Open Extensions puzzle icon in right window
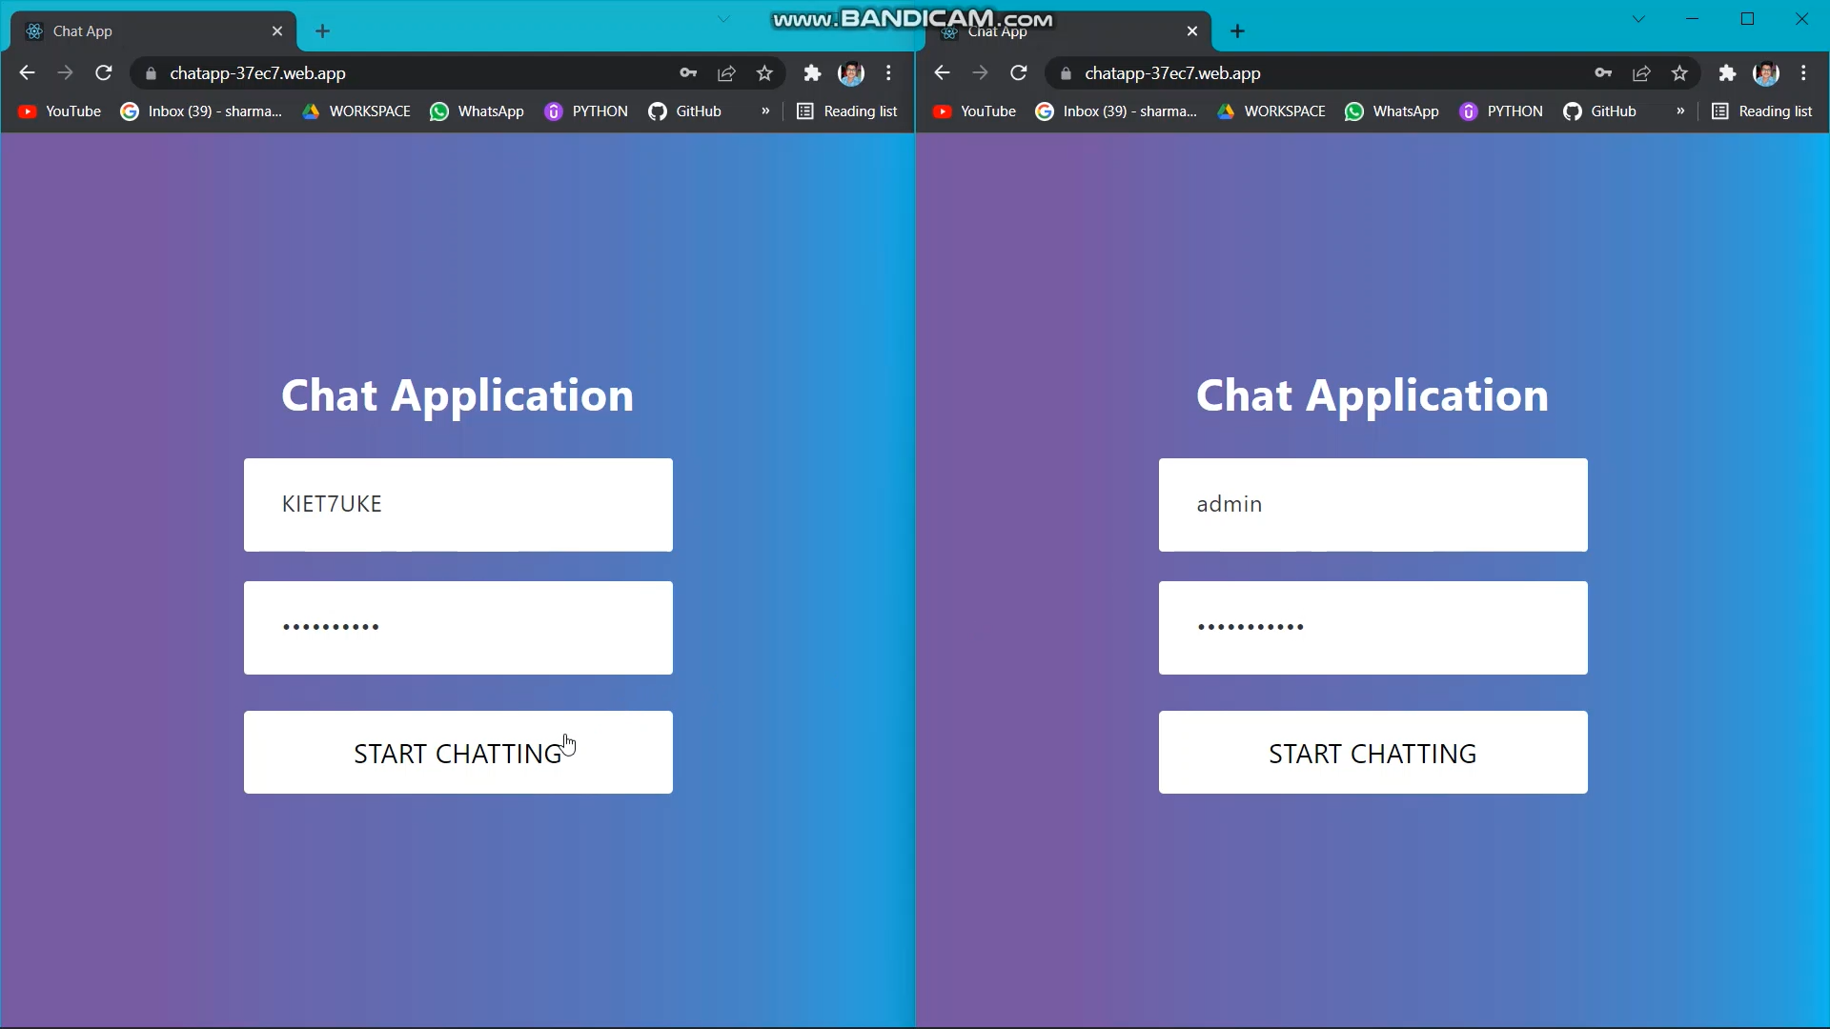Screen dimensions: 1830x1029 [1727, 73]
